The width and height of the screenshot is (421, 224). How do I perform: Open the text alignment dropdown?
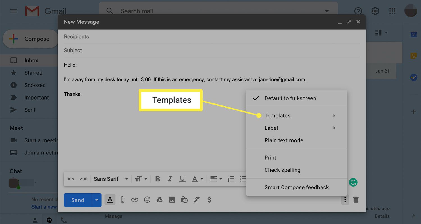pyautogui.click(x=216, y=179)
